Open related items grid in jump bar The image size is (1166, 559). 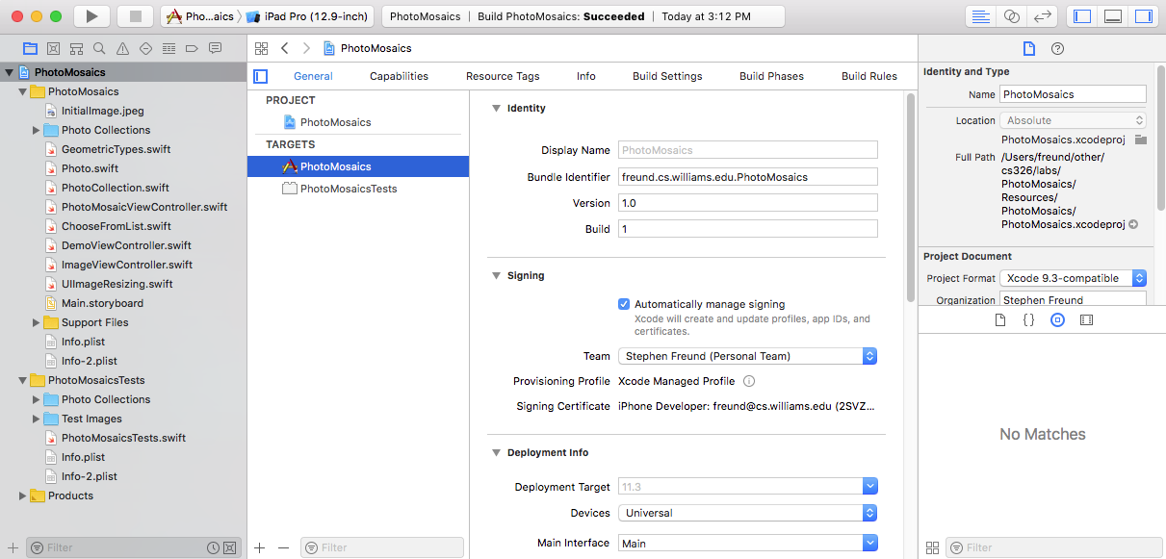(x=261, y=48)
